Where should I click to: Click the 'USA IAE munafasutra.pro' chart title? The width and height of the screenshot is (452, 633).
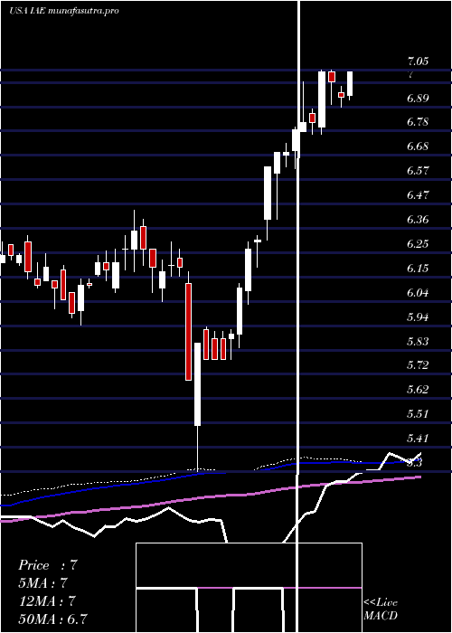click(x=64, y=11)
